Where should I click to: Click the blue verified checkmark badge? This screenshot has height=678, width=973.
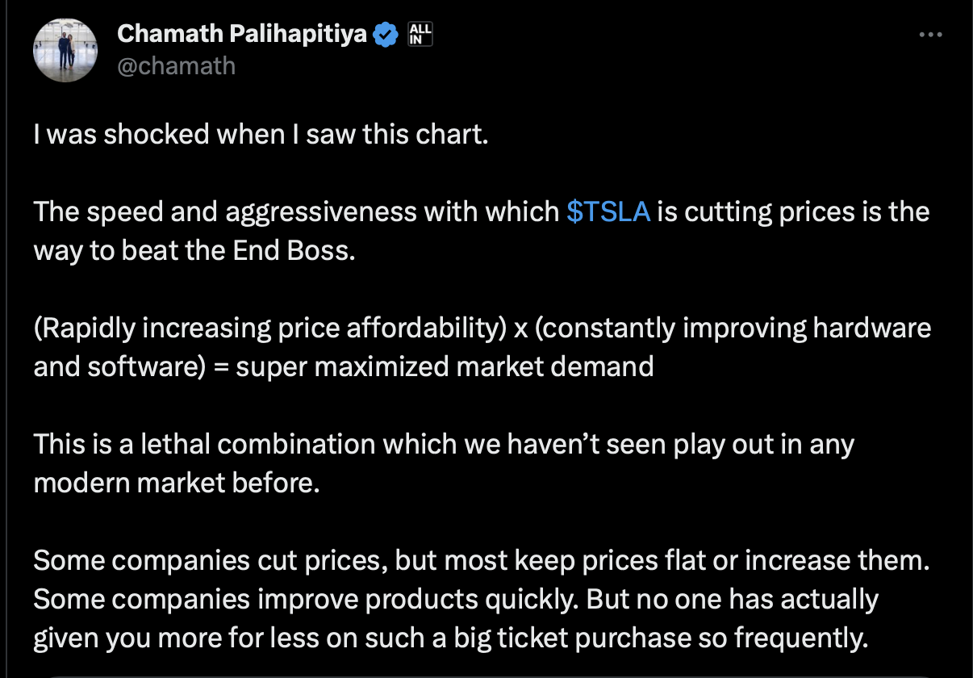pyautogui.click(x=386, y=34)
